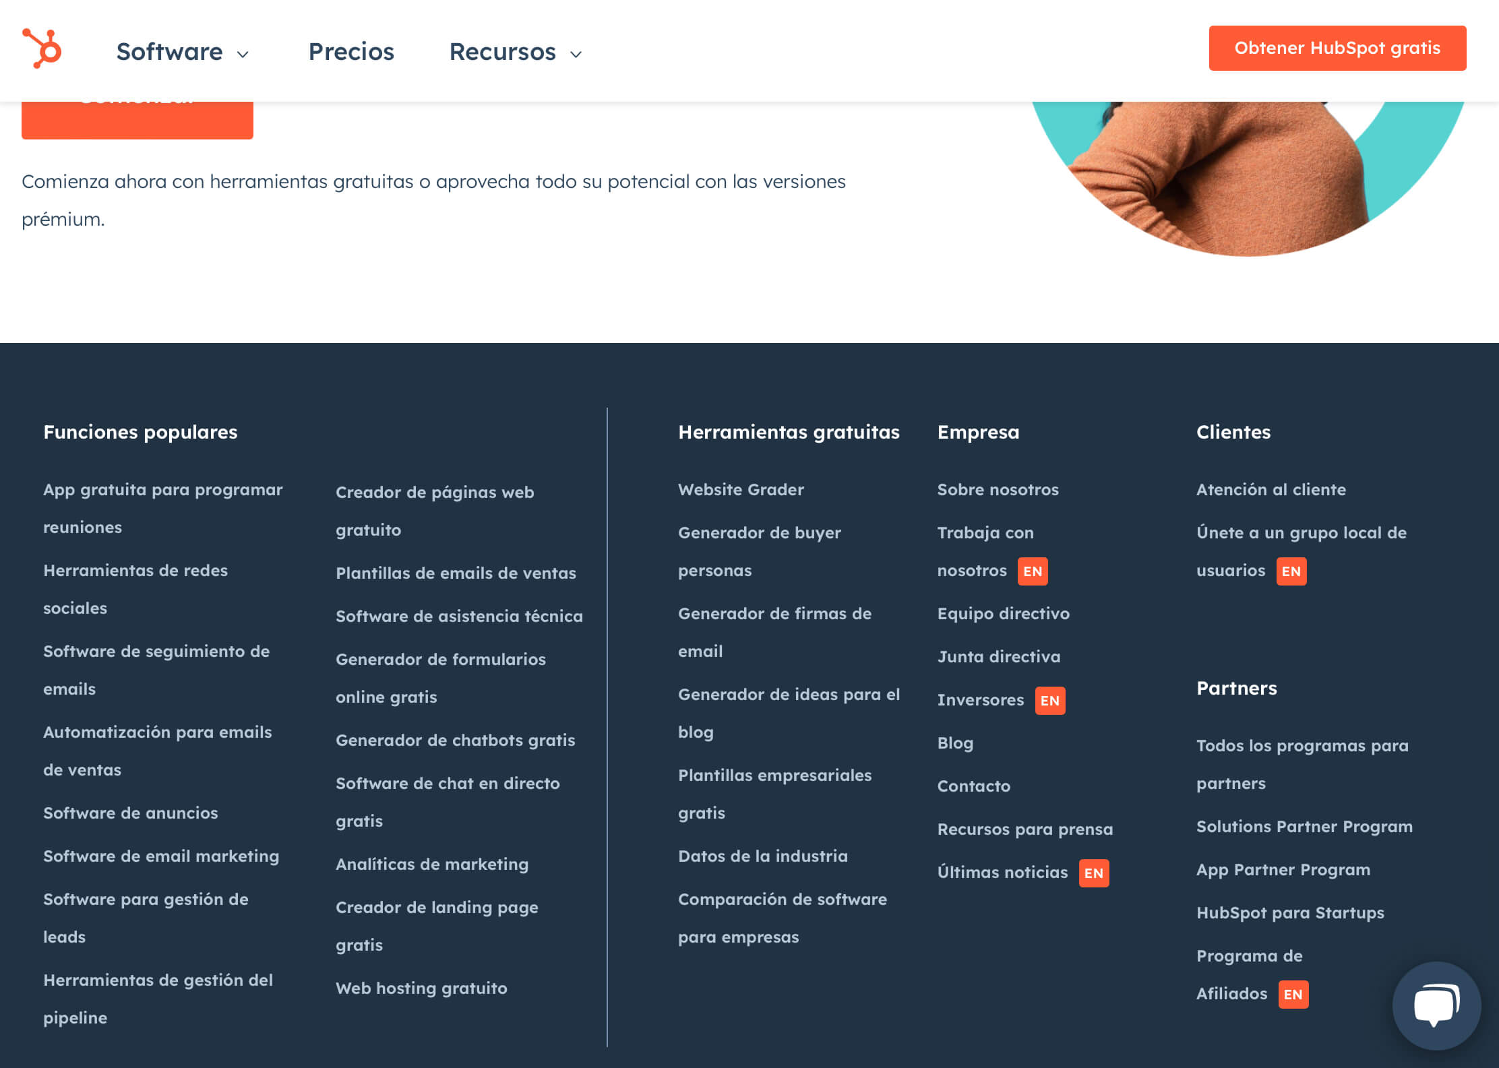Viewport: 1499px width, 1068px height.
Task: Select the Precios menu item
Action: click(x=351, y=51)
